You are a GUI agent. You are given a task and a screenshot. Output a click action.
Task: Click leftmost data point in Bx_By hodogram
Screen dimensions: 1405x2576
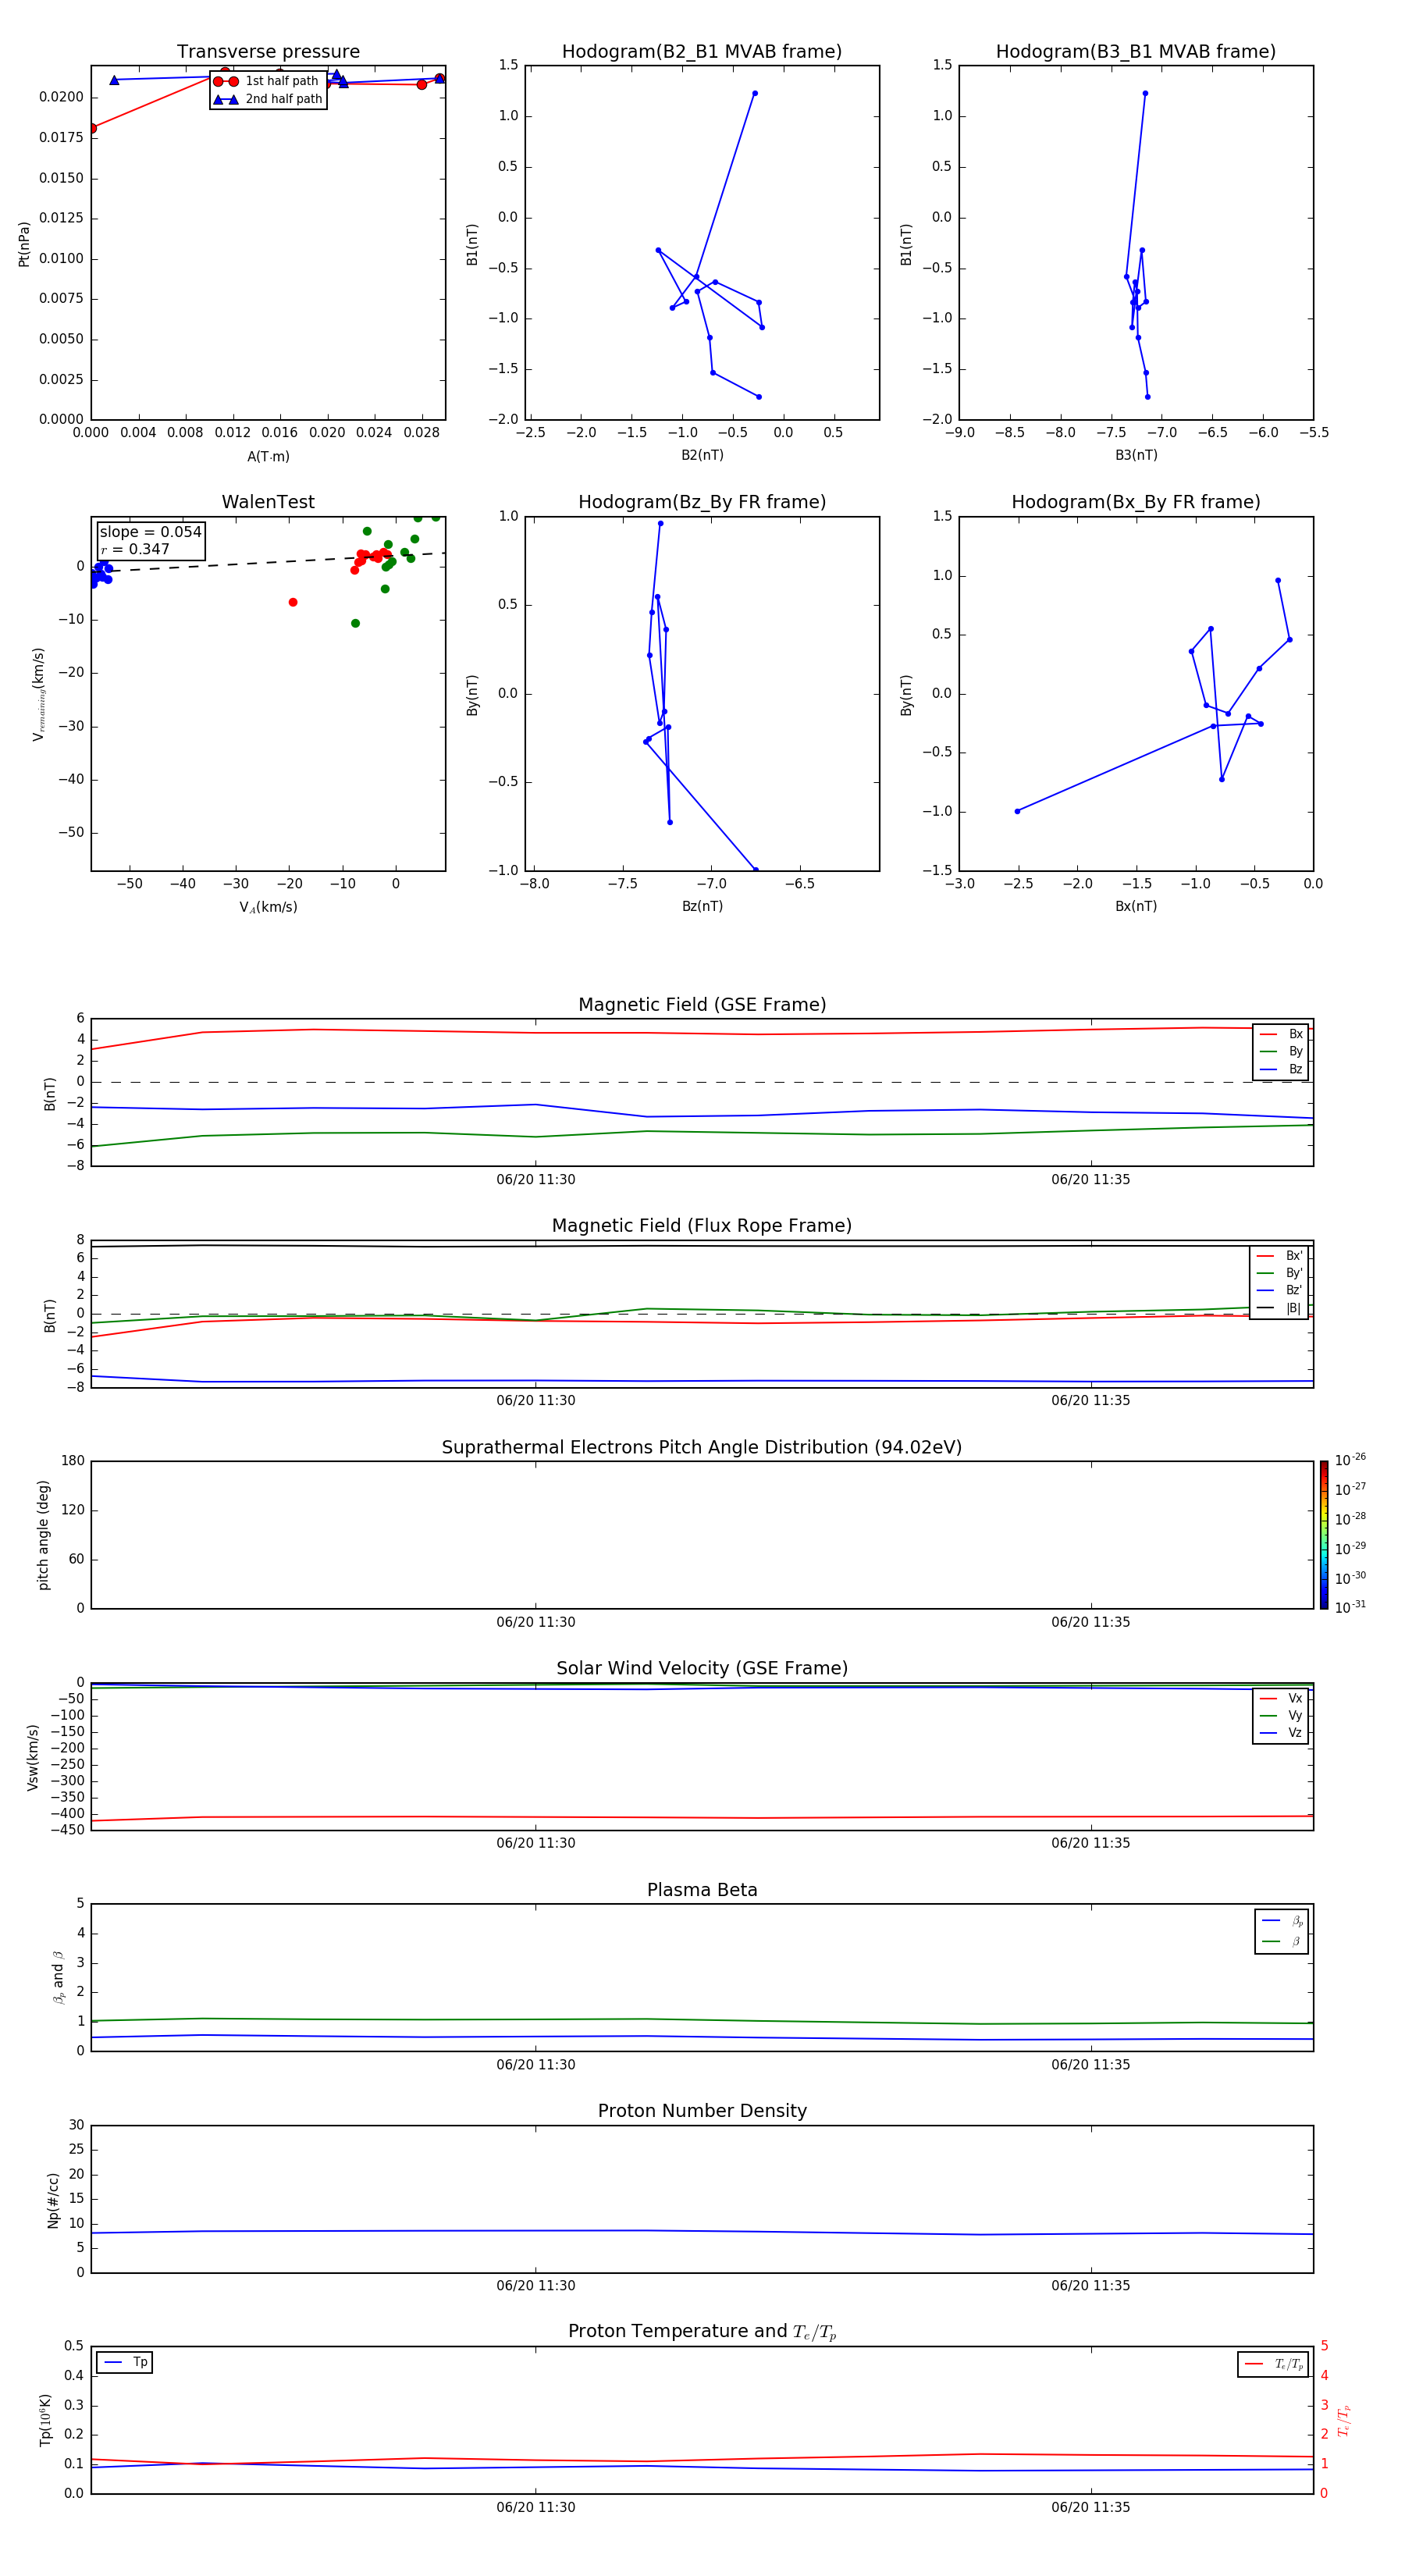(1018, 811)
